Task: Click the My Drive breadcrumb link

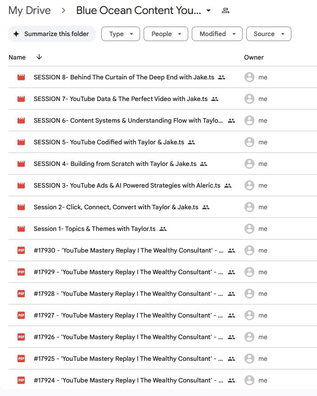Action: tap(30, 11)
